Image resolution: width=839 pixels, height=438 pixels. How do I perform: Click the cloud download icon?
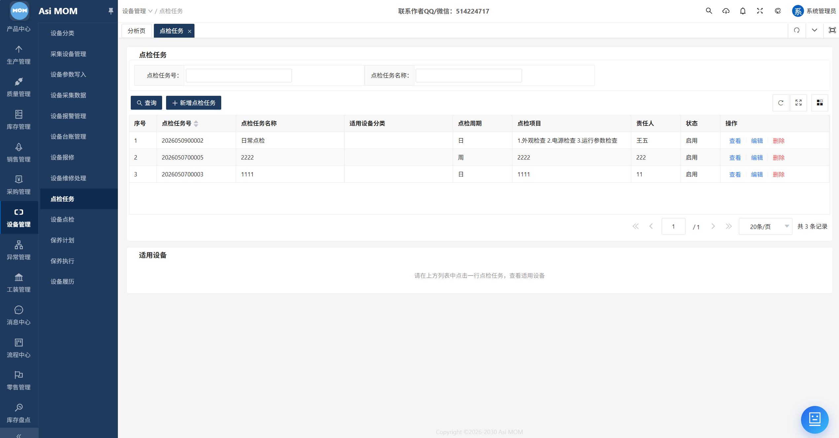coord(726,11)
